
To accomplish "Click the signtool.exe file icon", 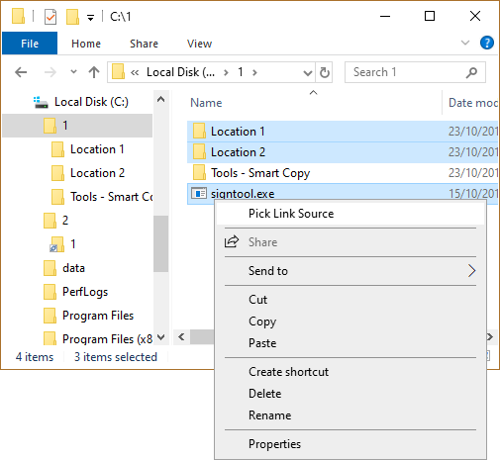I will 199,193.
